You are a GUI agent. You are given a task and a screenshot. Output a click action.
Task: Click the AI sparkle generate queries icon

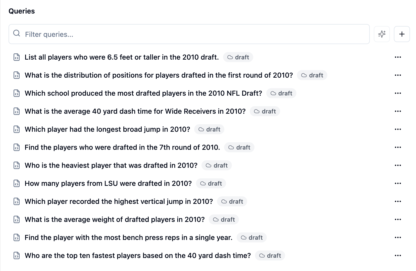tap(382, 34)
